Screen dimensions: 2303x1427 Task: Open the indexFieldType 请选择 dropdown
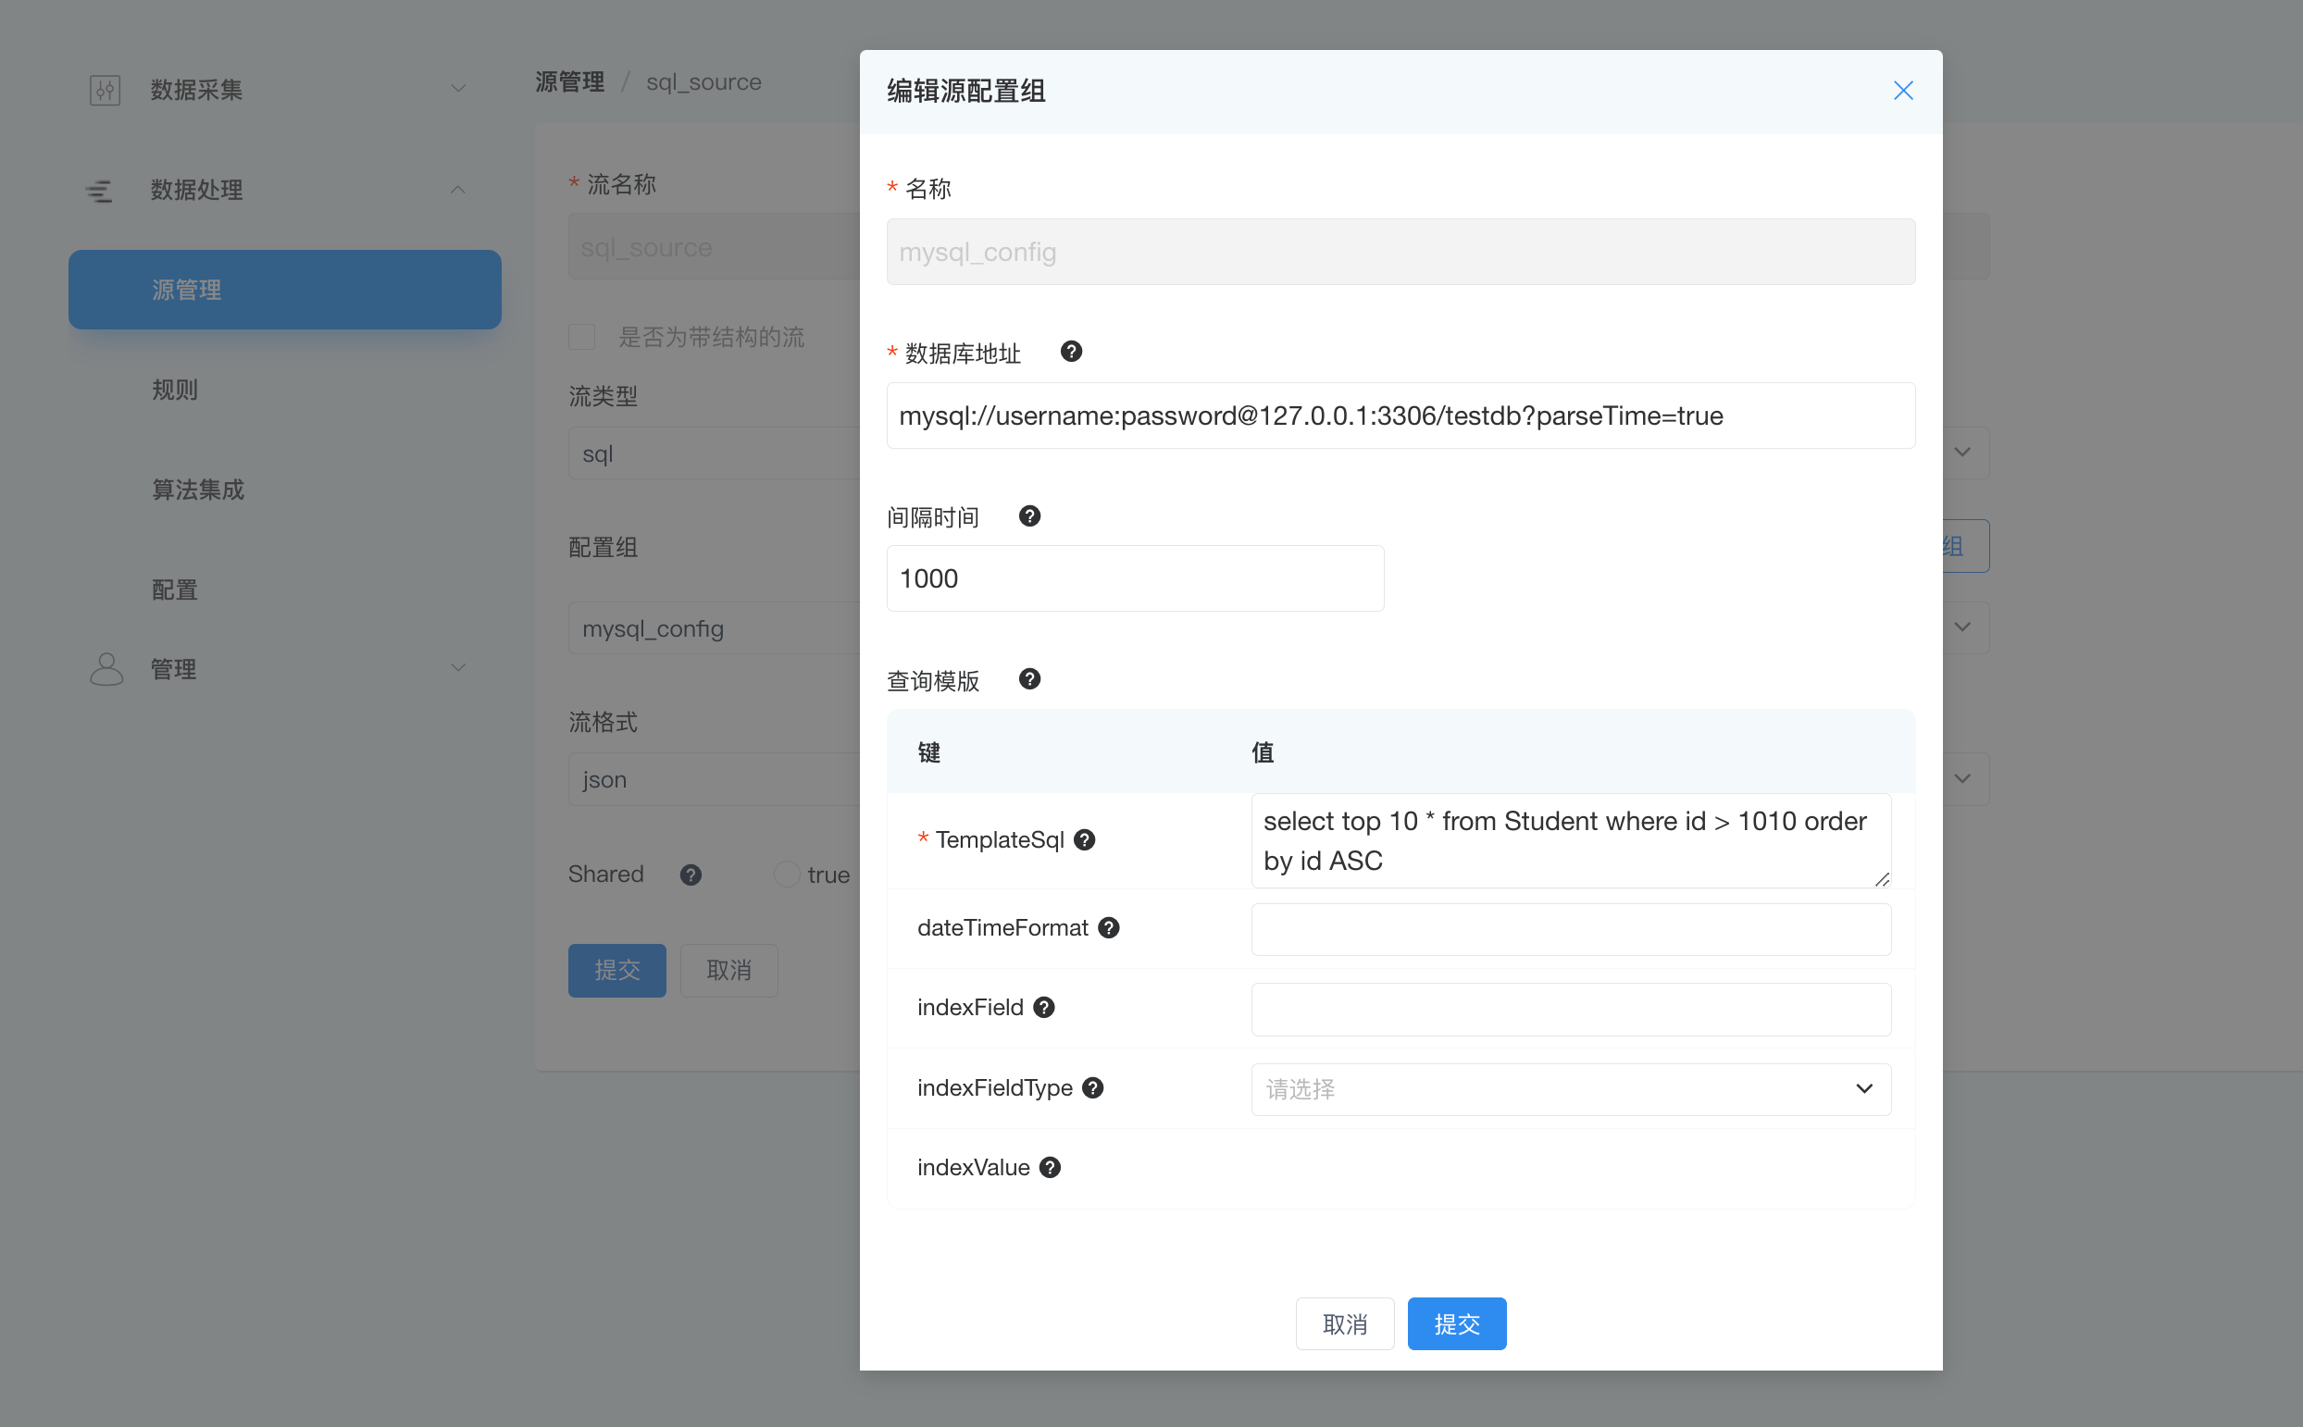click(1570, 1089)
